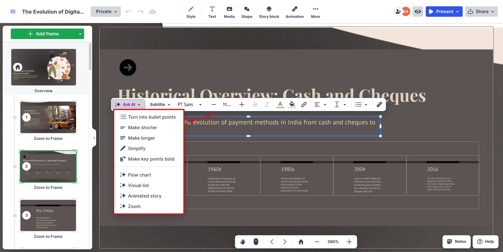This screenshot has width=503, height=252.
Task: Open the Story block panel
Action: pos(269,12)
